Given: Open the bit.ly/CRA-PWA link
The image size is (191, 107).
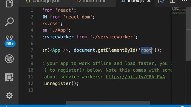Looking at the screenshot, I should point(135,77).
